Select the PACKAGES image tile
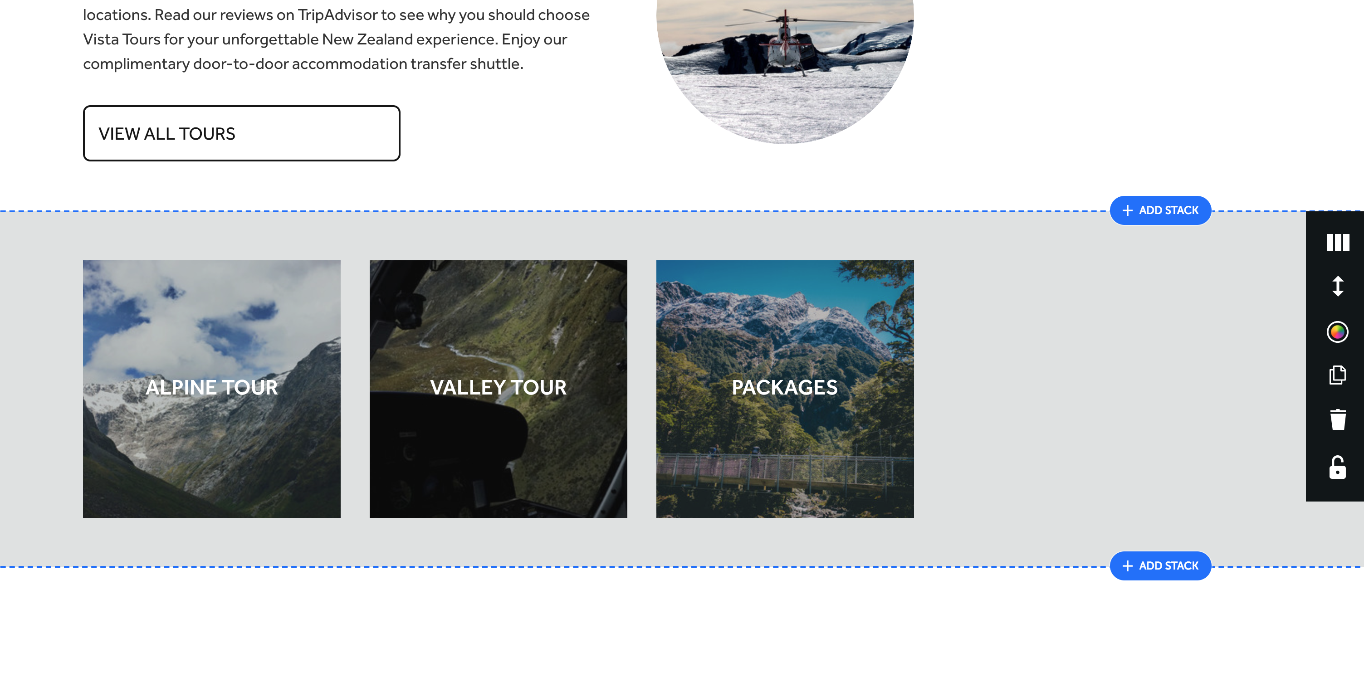Viewport: 1364px width, 682px height. (785, 389)
